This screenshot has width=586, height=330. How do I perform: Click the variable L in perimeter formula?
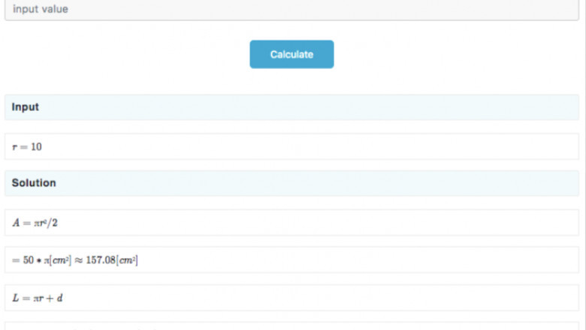15,298
